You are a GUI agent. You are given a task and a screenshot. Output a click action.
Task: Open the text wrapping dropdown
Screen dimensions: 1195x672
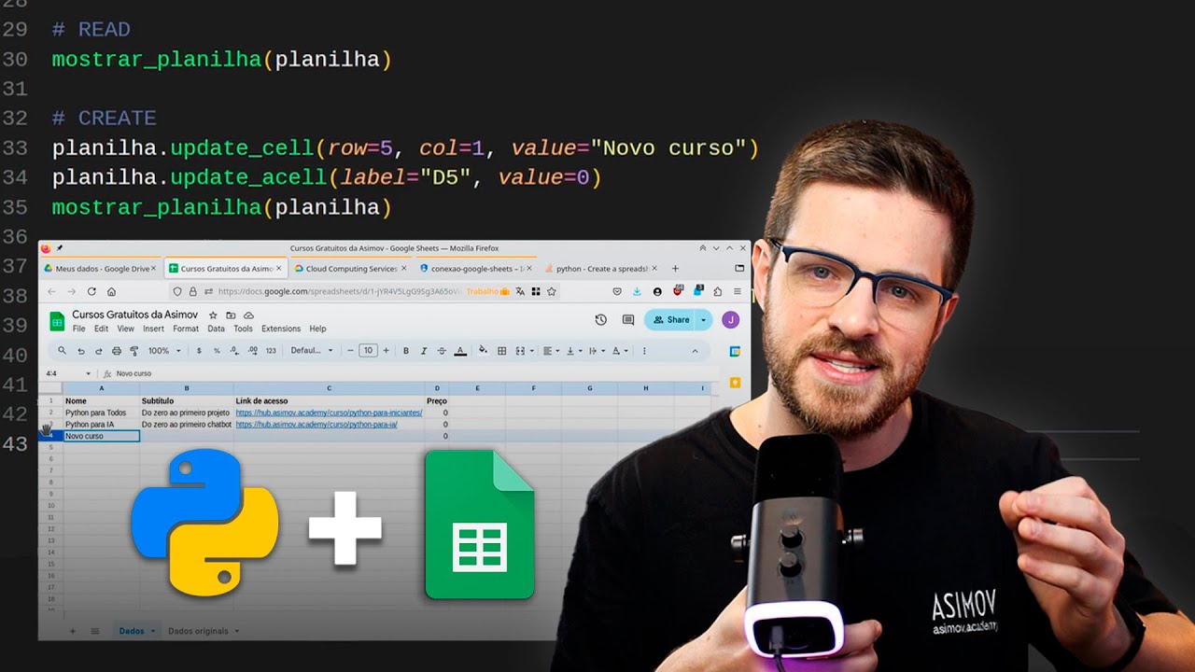tap(597, 351)
